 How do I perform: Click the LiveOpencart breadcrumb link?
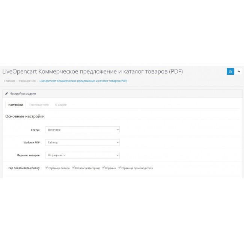coord(83,81)
